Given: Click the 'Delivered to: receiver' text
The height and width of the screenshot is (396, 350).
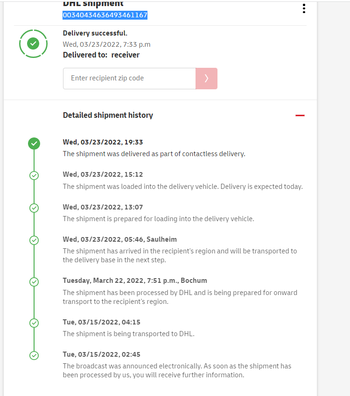Looking at the screenshot, I should [101, 55].
